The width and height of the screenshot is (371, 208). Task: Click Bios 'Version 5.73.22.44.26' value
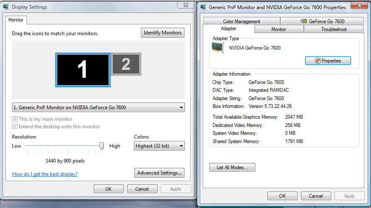270,106
